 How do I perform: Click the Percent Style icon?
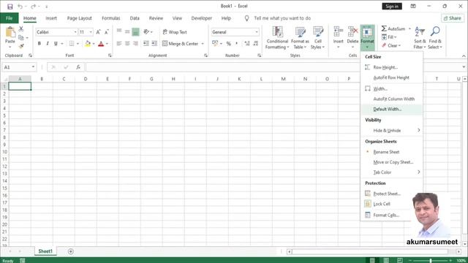229,44
